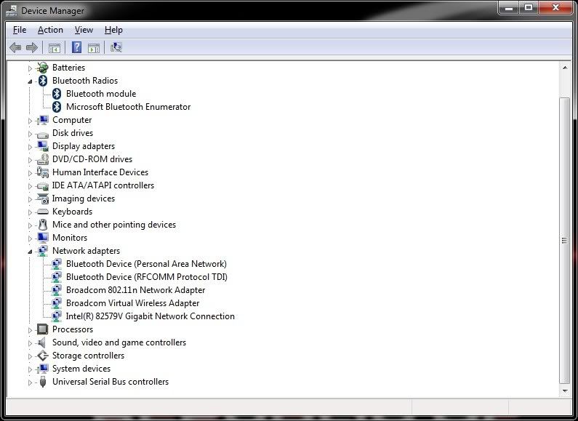Click Show/Hide Console Tree toolbar icon
Image resolution: width=578 pixels, height=421 pixels.
[55, 47]
